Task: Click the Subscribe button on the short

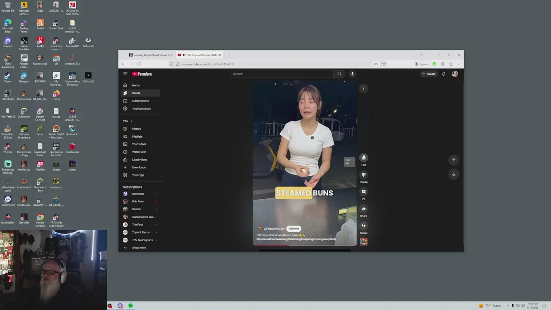Action: click(x=294, y=229)
